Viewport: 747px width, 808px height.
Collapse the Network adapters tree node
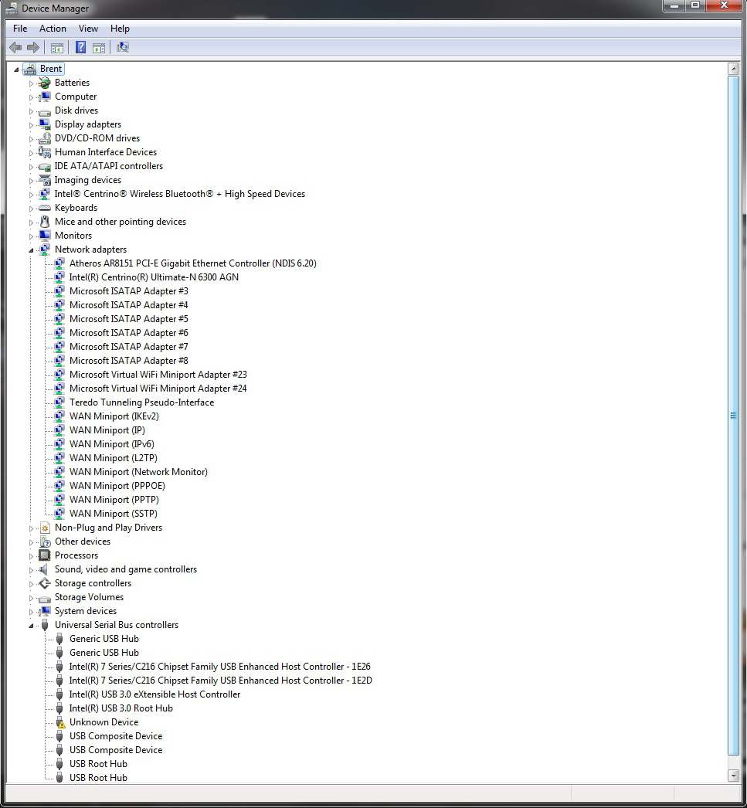pos(31,250)
